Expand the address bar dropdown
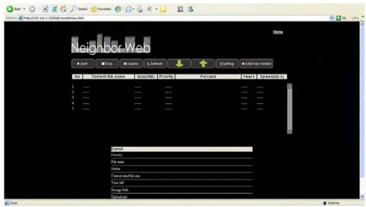366x207 pixels. tap(331, 18)
